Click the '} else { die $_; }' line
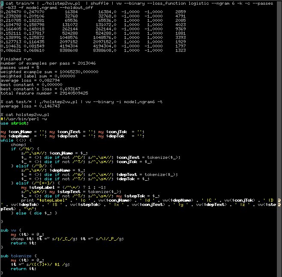Image resolution: width=282 pixels, height=277 pixels. coord(34,213)
